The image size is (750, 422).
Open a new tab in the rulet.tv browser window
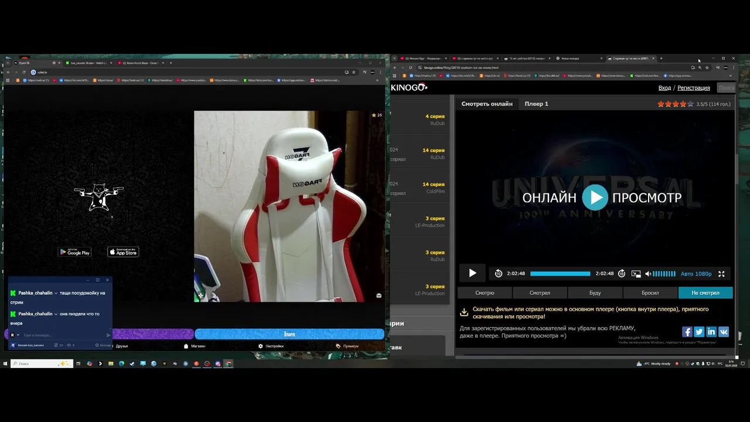[171, 63]
